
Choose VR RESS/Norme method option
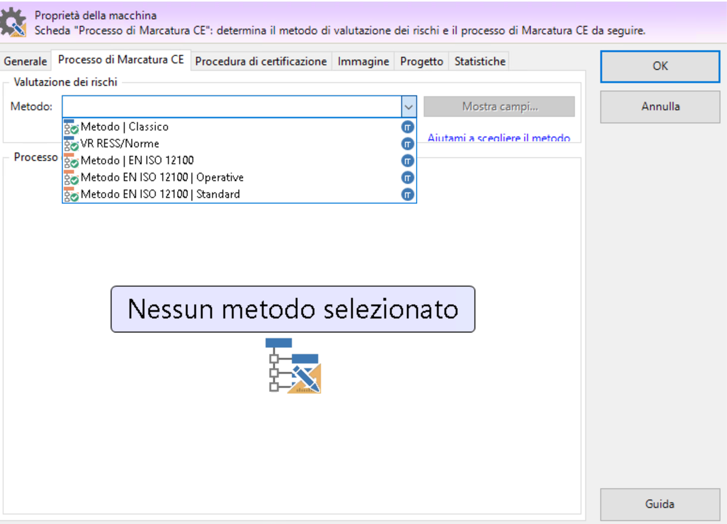point(119,144)
